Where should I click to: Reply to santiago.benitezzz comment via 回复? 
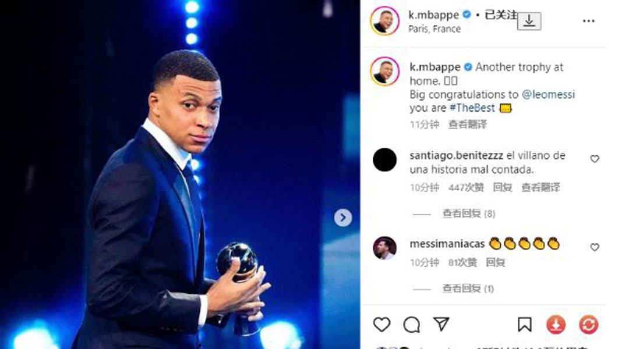click(502, 187)
